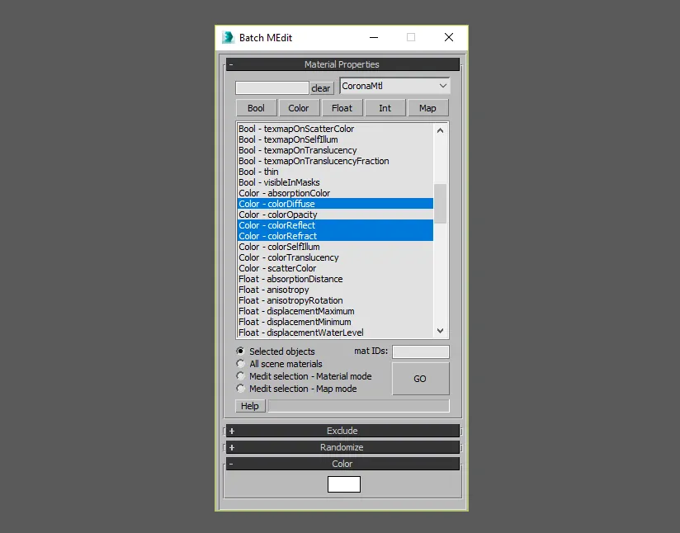Click the 3ds Max app icon in title bar
The image size is (680, 533).
point(229,37)
